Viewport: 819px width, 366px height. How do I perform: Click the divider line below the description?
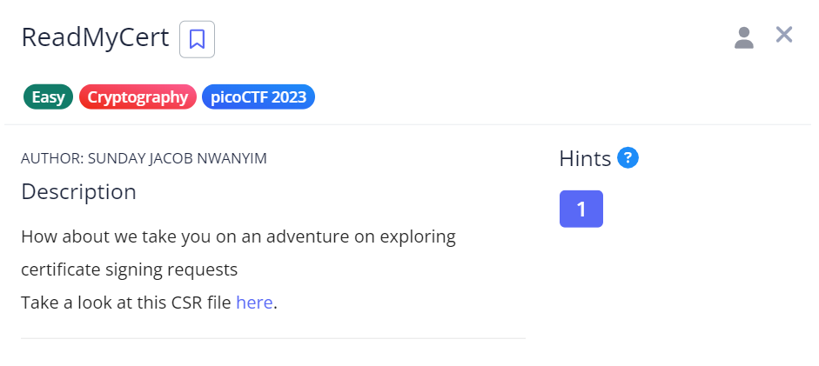[272, 338]
